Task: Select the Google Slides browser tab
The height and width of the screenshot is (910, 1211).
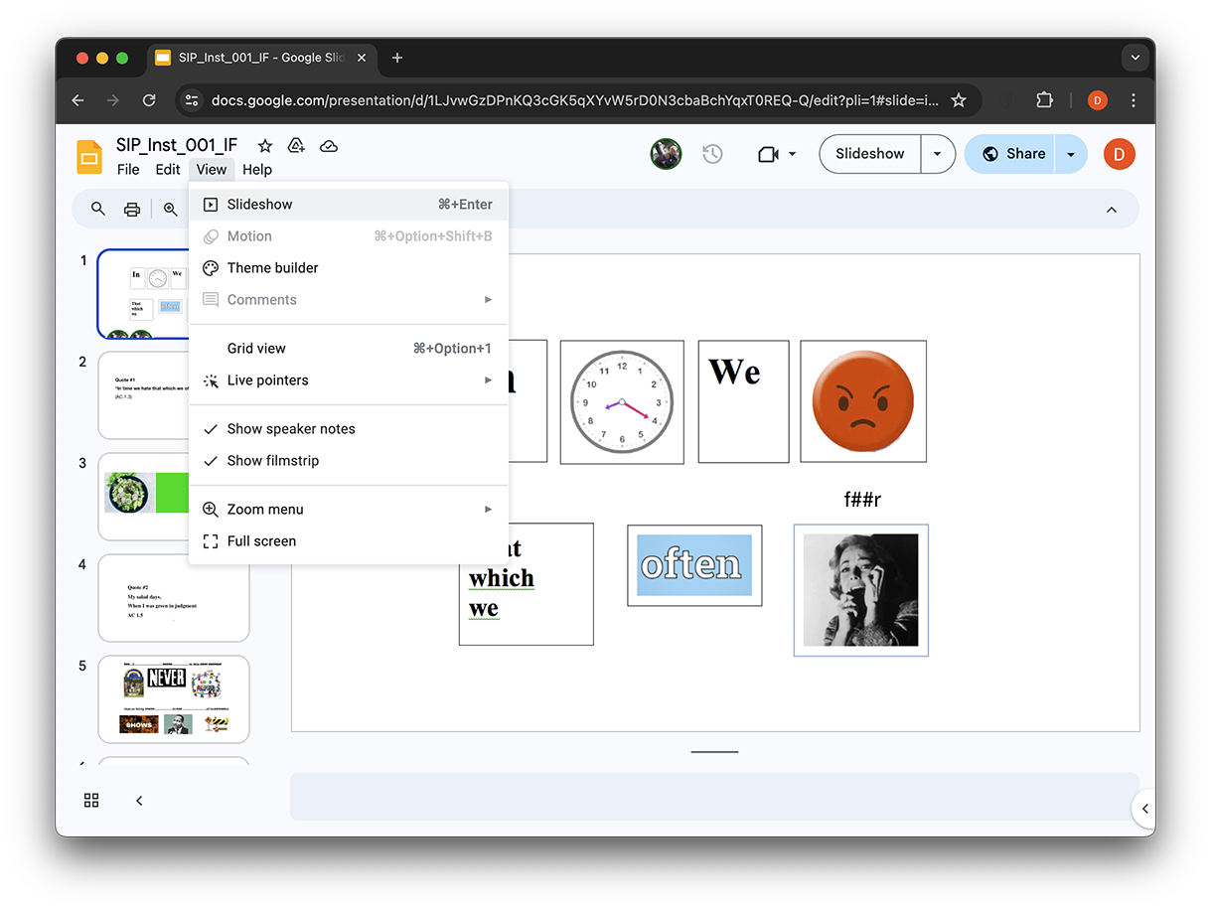Action: 261,58
